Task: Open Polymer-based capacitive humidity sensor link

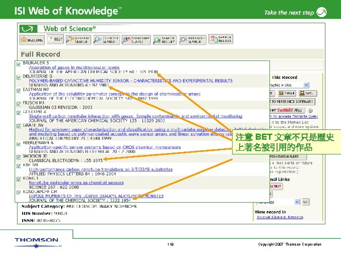Action: tap(131, 81)
